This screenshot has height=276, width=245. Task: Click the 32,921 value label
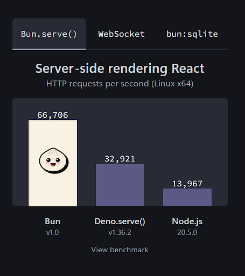pos(120,159)
